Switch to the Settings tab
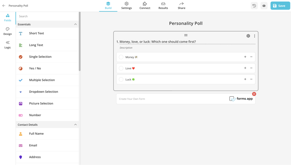This screenshot has width=291, height=165. pos(126,6)
